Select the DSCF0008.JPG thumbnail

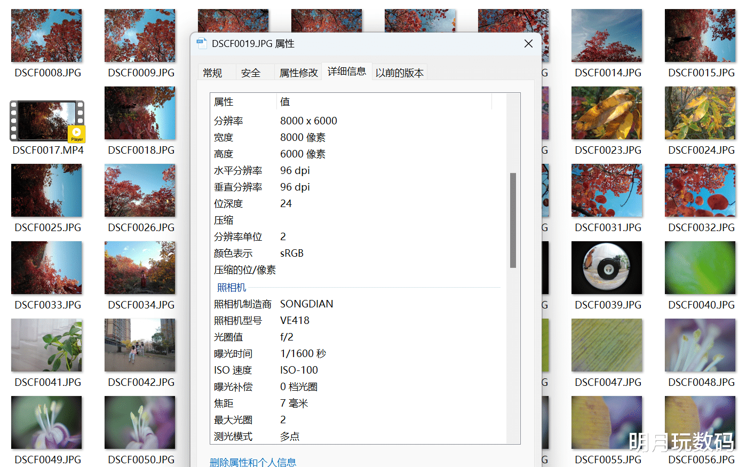tap(46, 35)
